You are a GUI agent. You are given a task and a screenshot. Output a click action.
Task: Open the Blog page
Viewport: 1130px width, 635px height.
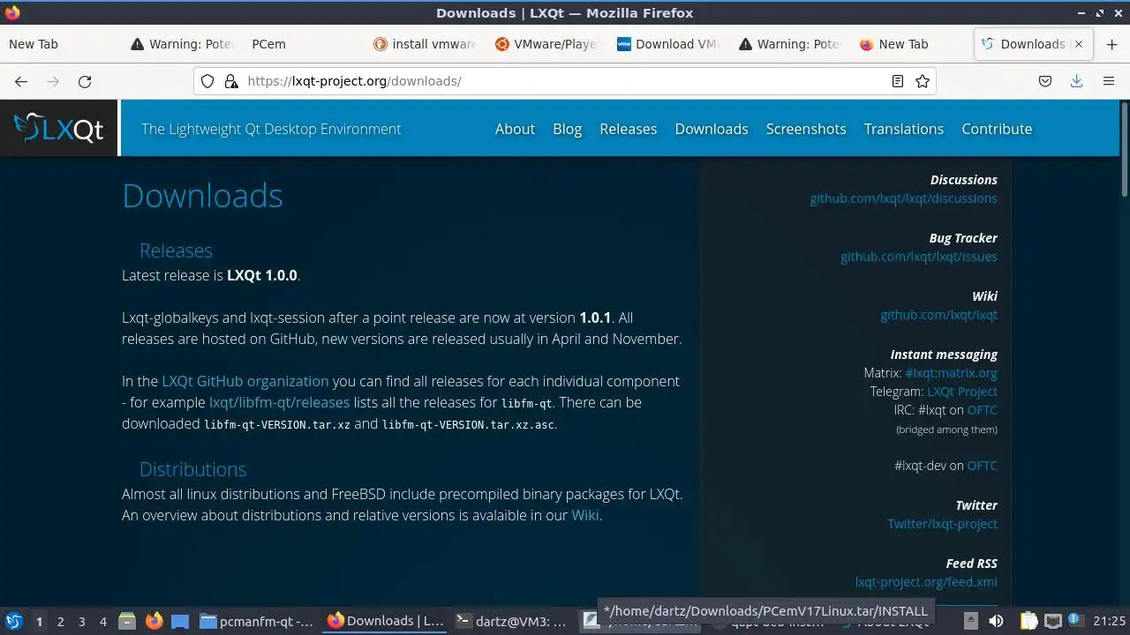click(x=567, y=129)
